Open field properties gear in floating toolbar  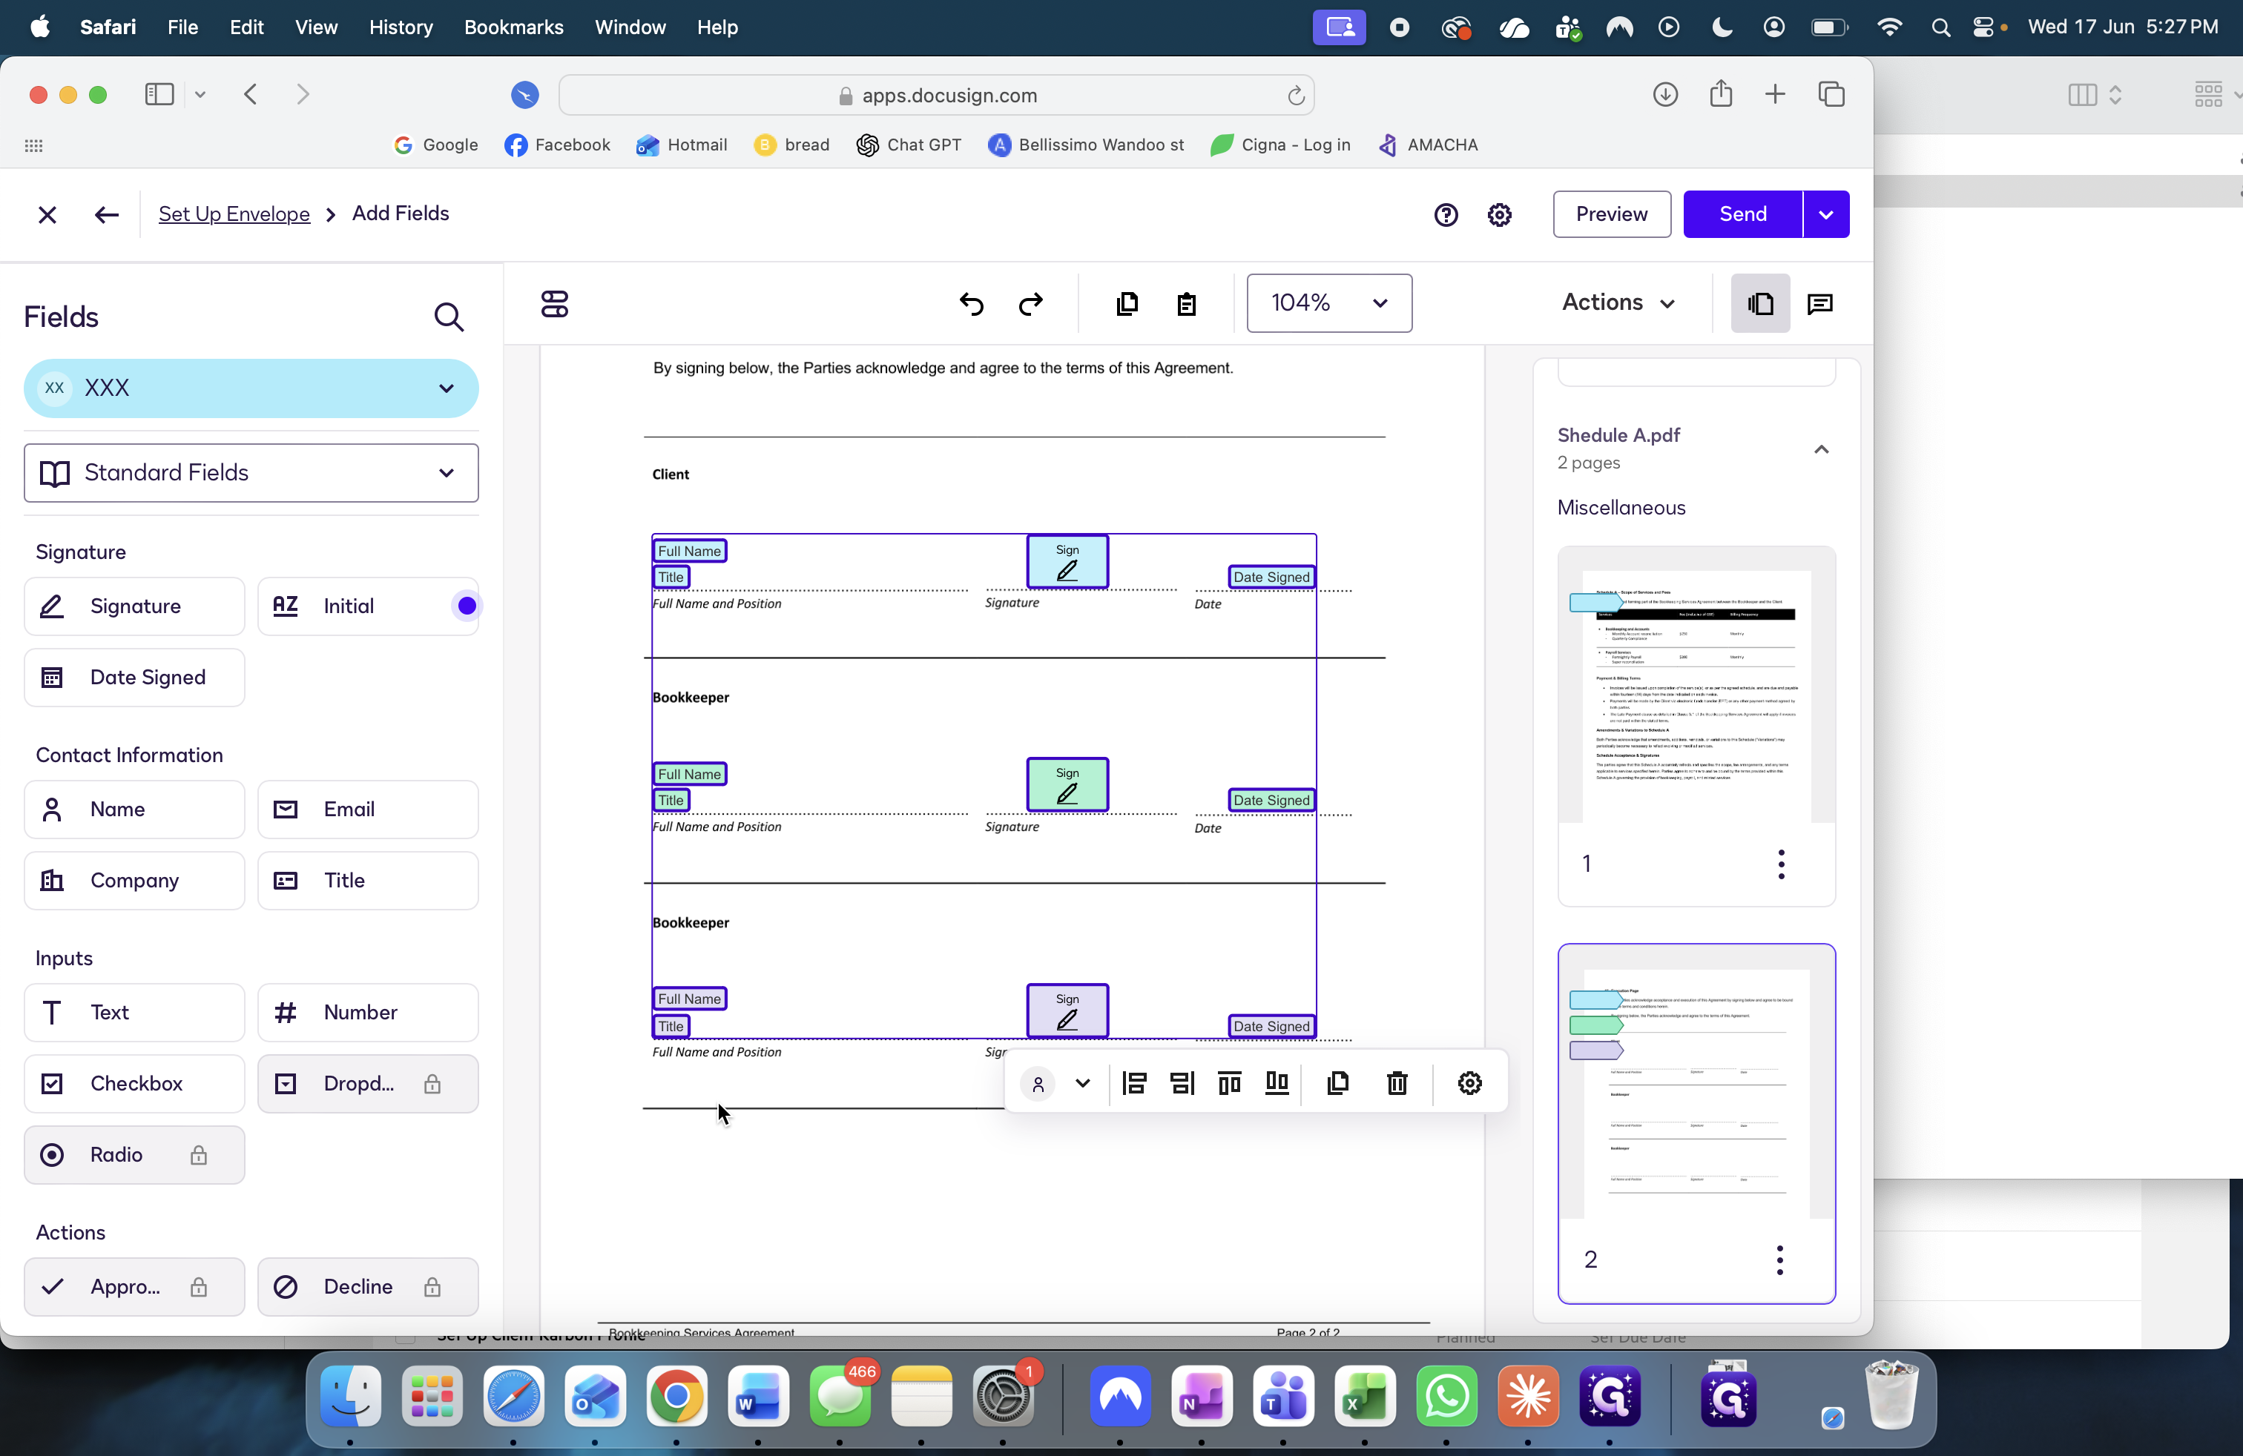tap(1469, 1083)
